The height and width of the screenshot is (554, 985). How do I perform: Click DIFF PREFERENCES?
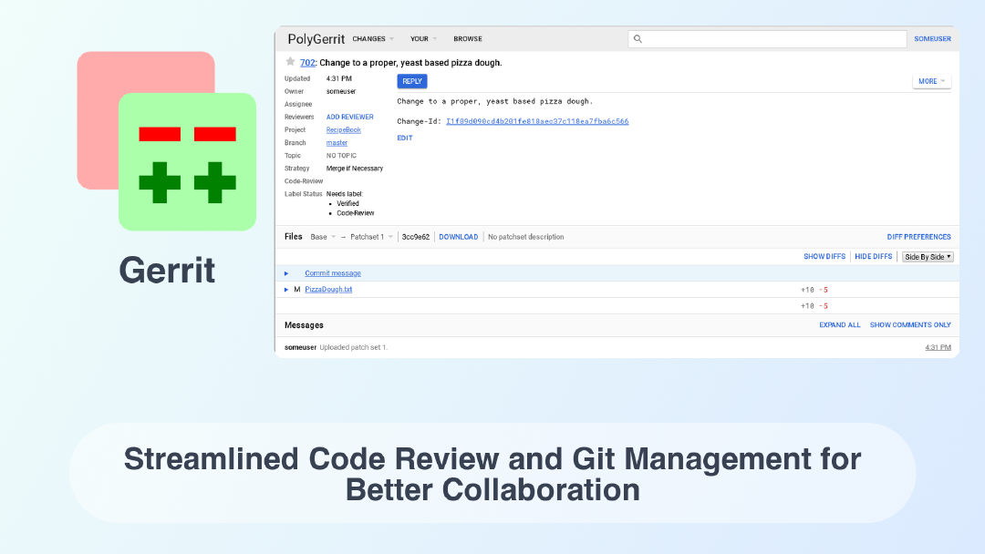(918, 237)
